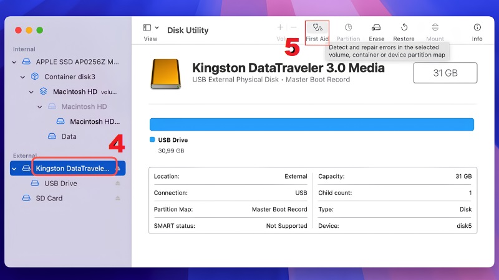Click the 'Disk Utility' window title

tap(188, 30)
